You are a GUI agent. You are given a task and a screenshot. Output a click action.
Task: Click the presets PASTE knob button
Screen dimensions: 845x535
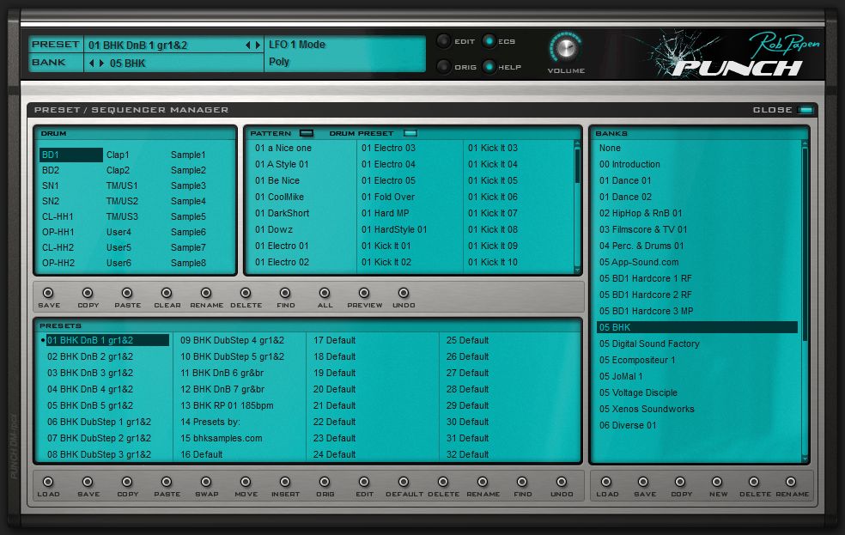pyautogui.click(x=167, y=482)
